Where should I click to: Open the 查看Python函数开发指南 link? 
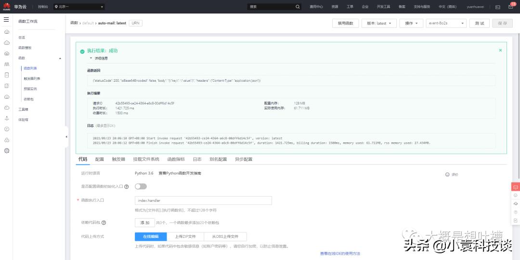[x=180, y=173]
